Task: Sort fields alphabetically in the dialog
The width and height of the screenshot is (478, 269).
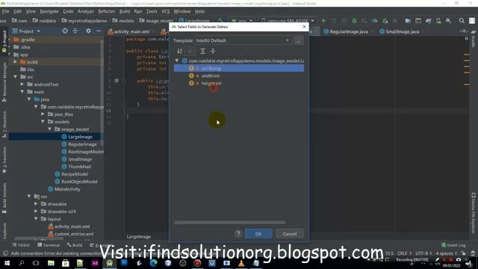Action: pos(179,51)
